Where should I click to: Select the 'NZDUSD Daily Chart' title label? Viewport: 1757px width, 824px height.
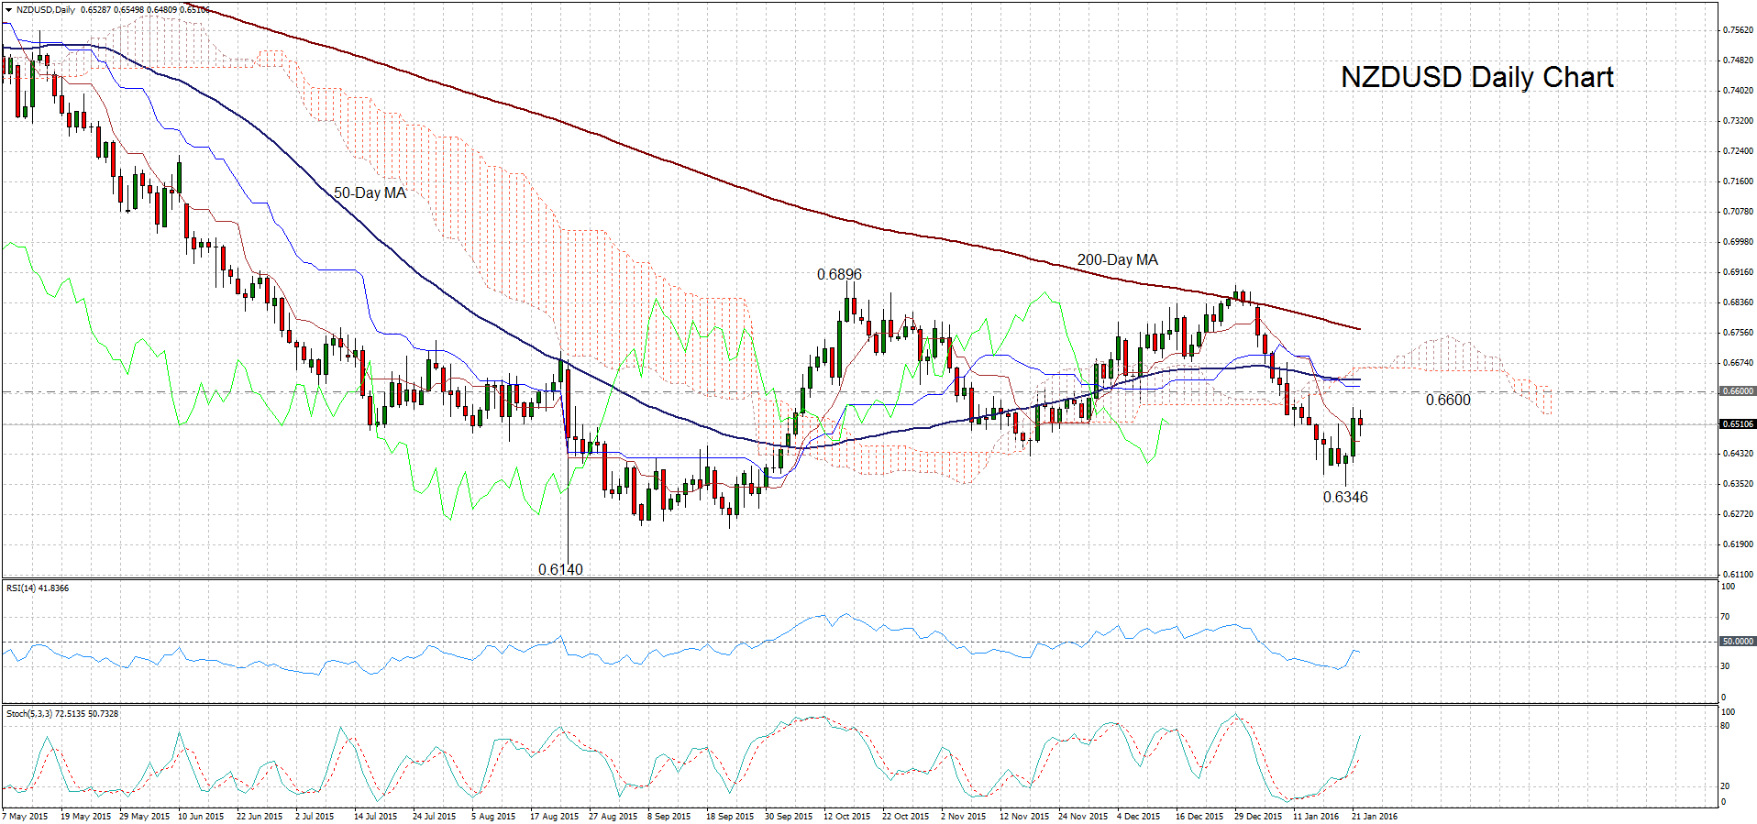(1476, 77)
